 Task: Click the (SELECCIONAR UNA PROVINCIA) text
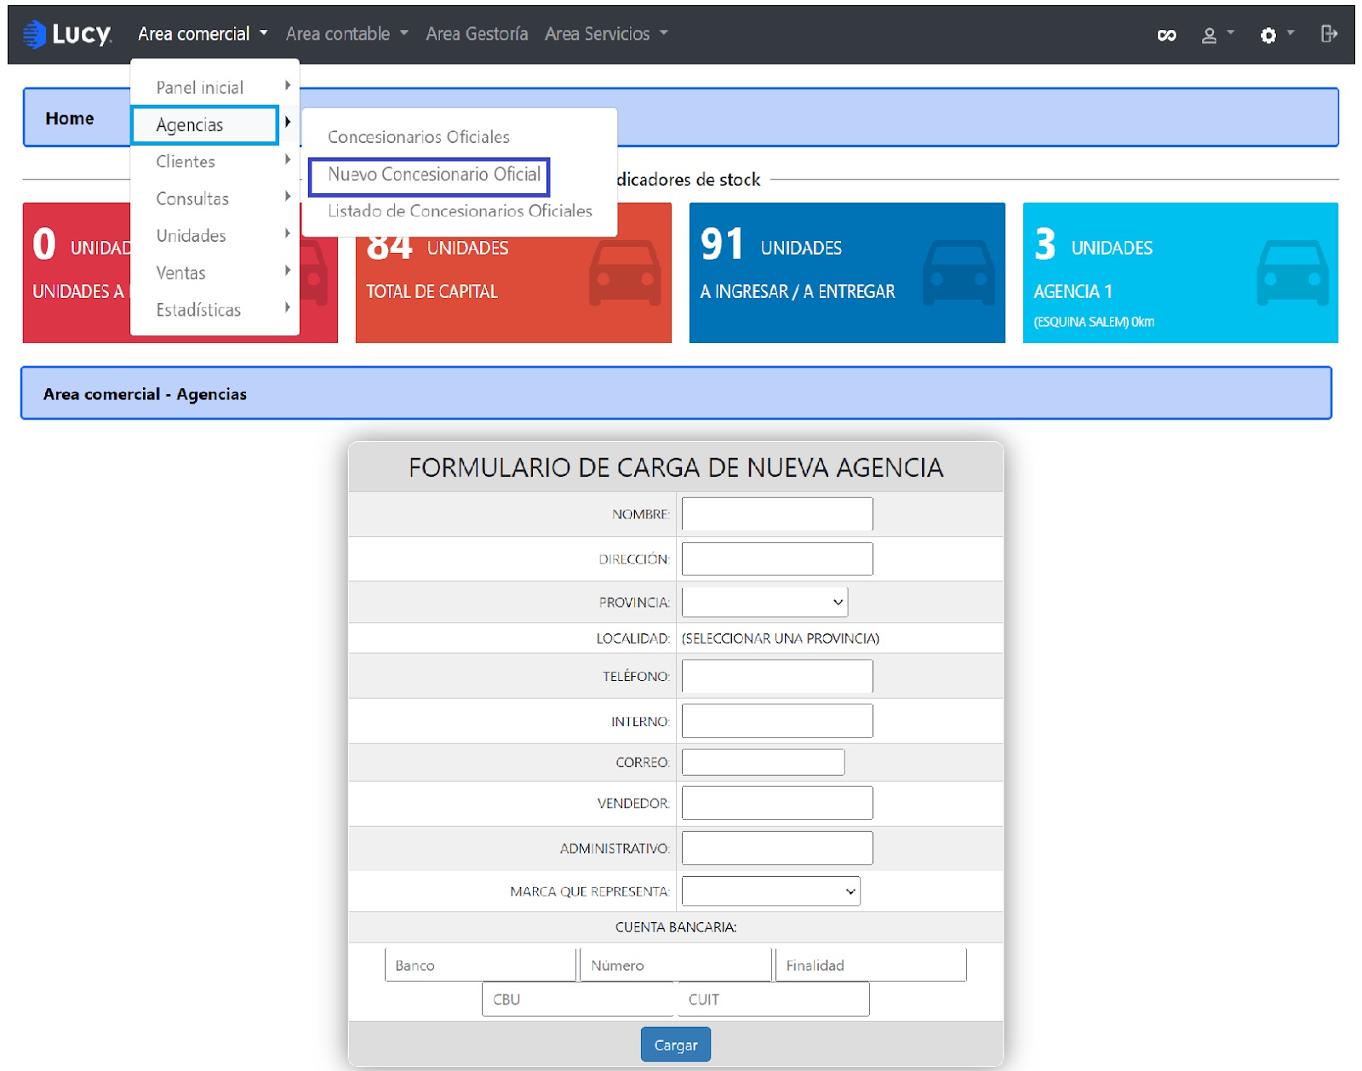[781, 639]
